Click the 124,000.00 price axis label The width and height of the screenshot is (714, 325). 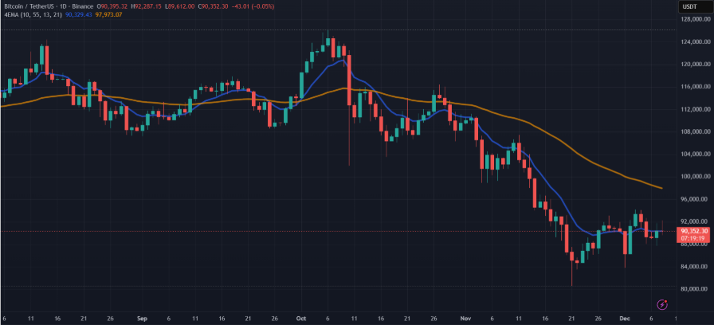(x=694, y=42)
